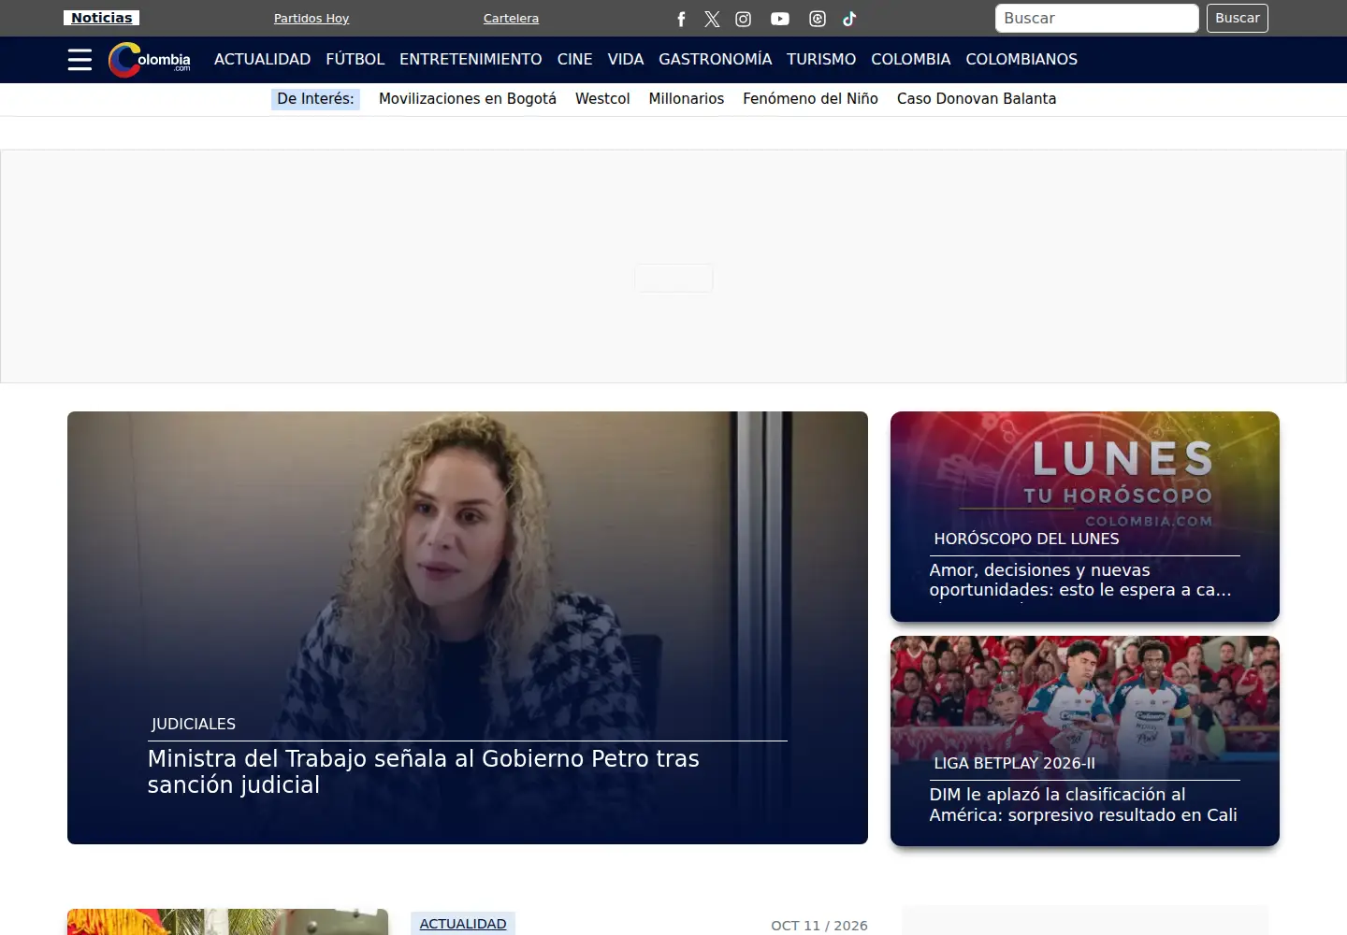
Task: Go to the VIDA menu section
Action: (x=626, y=60)
